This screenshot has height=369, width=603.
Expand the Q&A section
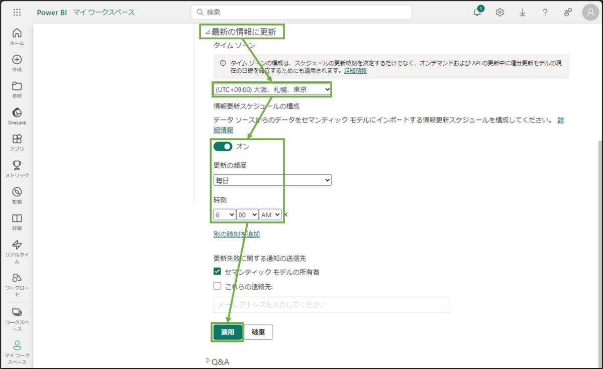[x=208, y=360]
